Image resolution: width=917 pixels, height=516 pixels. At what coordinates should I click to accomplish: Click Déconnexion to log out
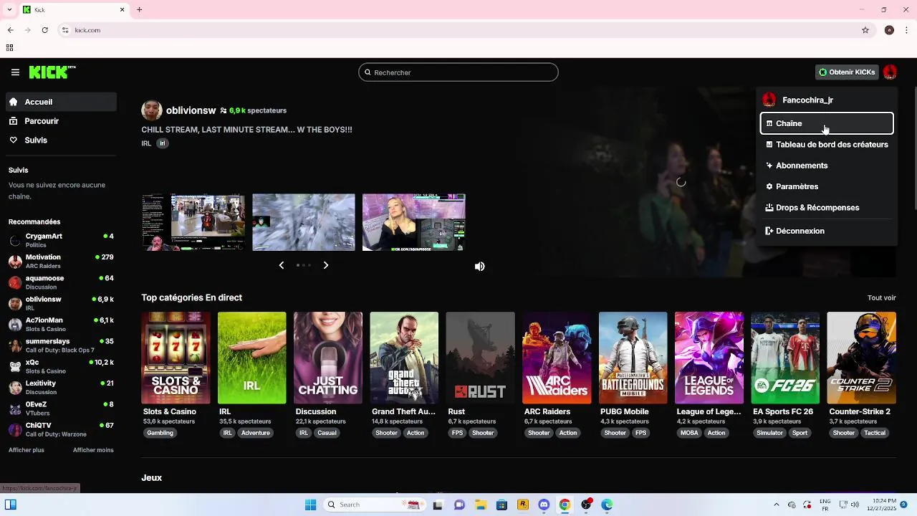(827, 231)
